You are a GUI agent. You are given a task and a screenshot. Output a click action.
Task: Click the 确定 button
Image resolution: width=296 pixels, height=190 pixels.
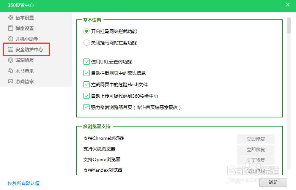pyautogui.click(x=273, y=182)
